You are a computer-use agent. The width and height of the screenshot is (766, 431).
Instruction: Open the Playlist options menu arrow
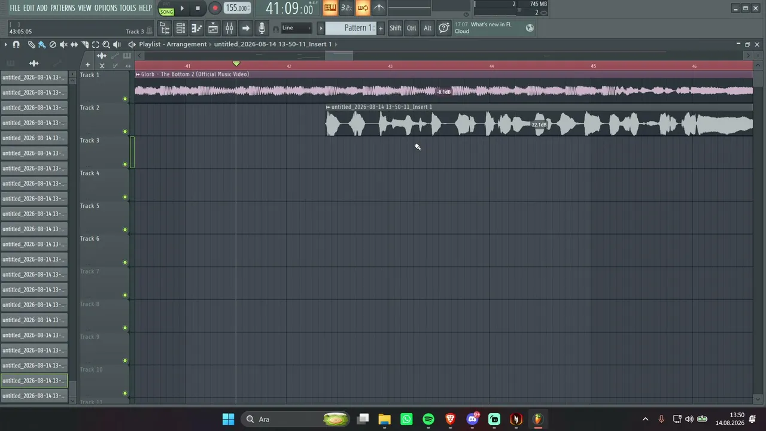click(5, 44)
